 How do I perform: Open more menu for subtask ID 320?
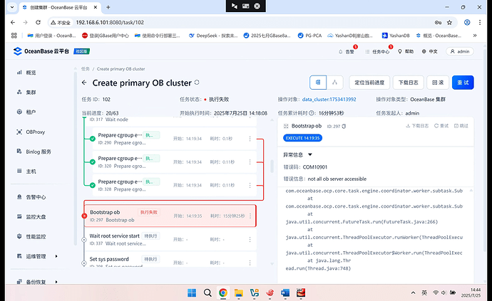(250, 162)
